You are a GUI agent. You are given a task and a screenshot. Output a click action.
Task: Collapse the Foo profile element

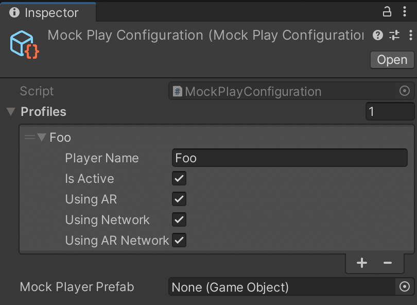click(x=42, y=138)
